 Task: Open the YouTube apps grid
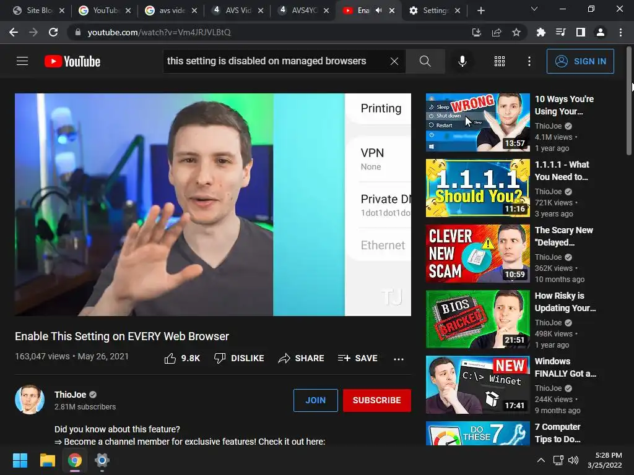point(500,61)
